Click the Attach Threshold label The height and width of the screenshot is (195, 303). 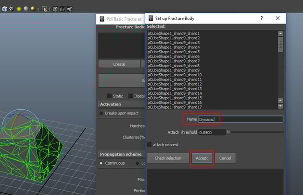coord(182,132)
